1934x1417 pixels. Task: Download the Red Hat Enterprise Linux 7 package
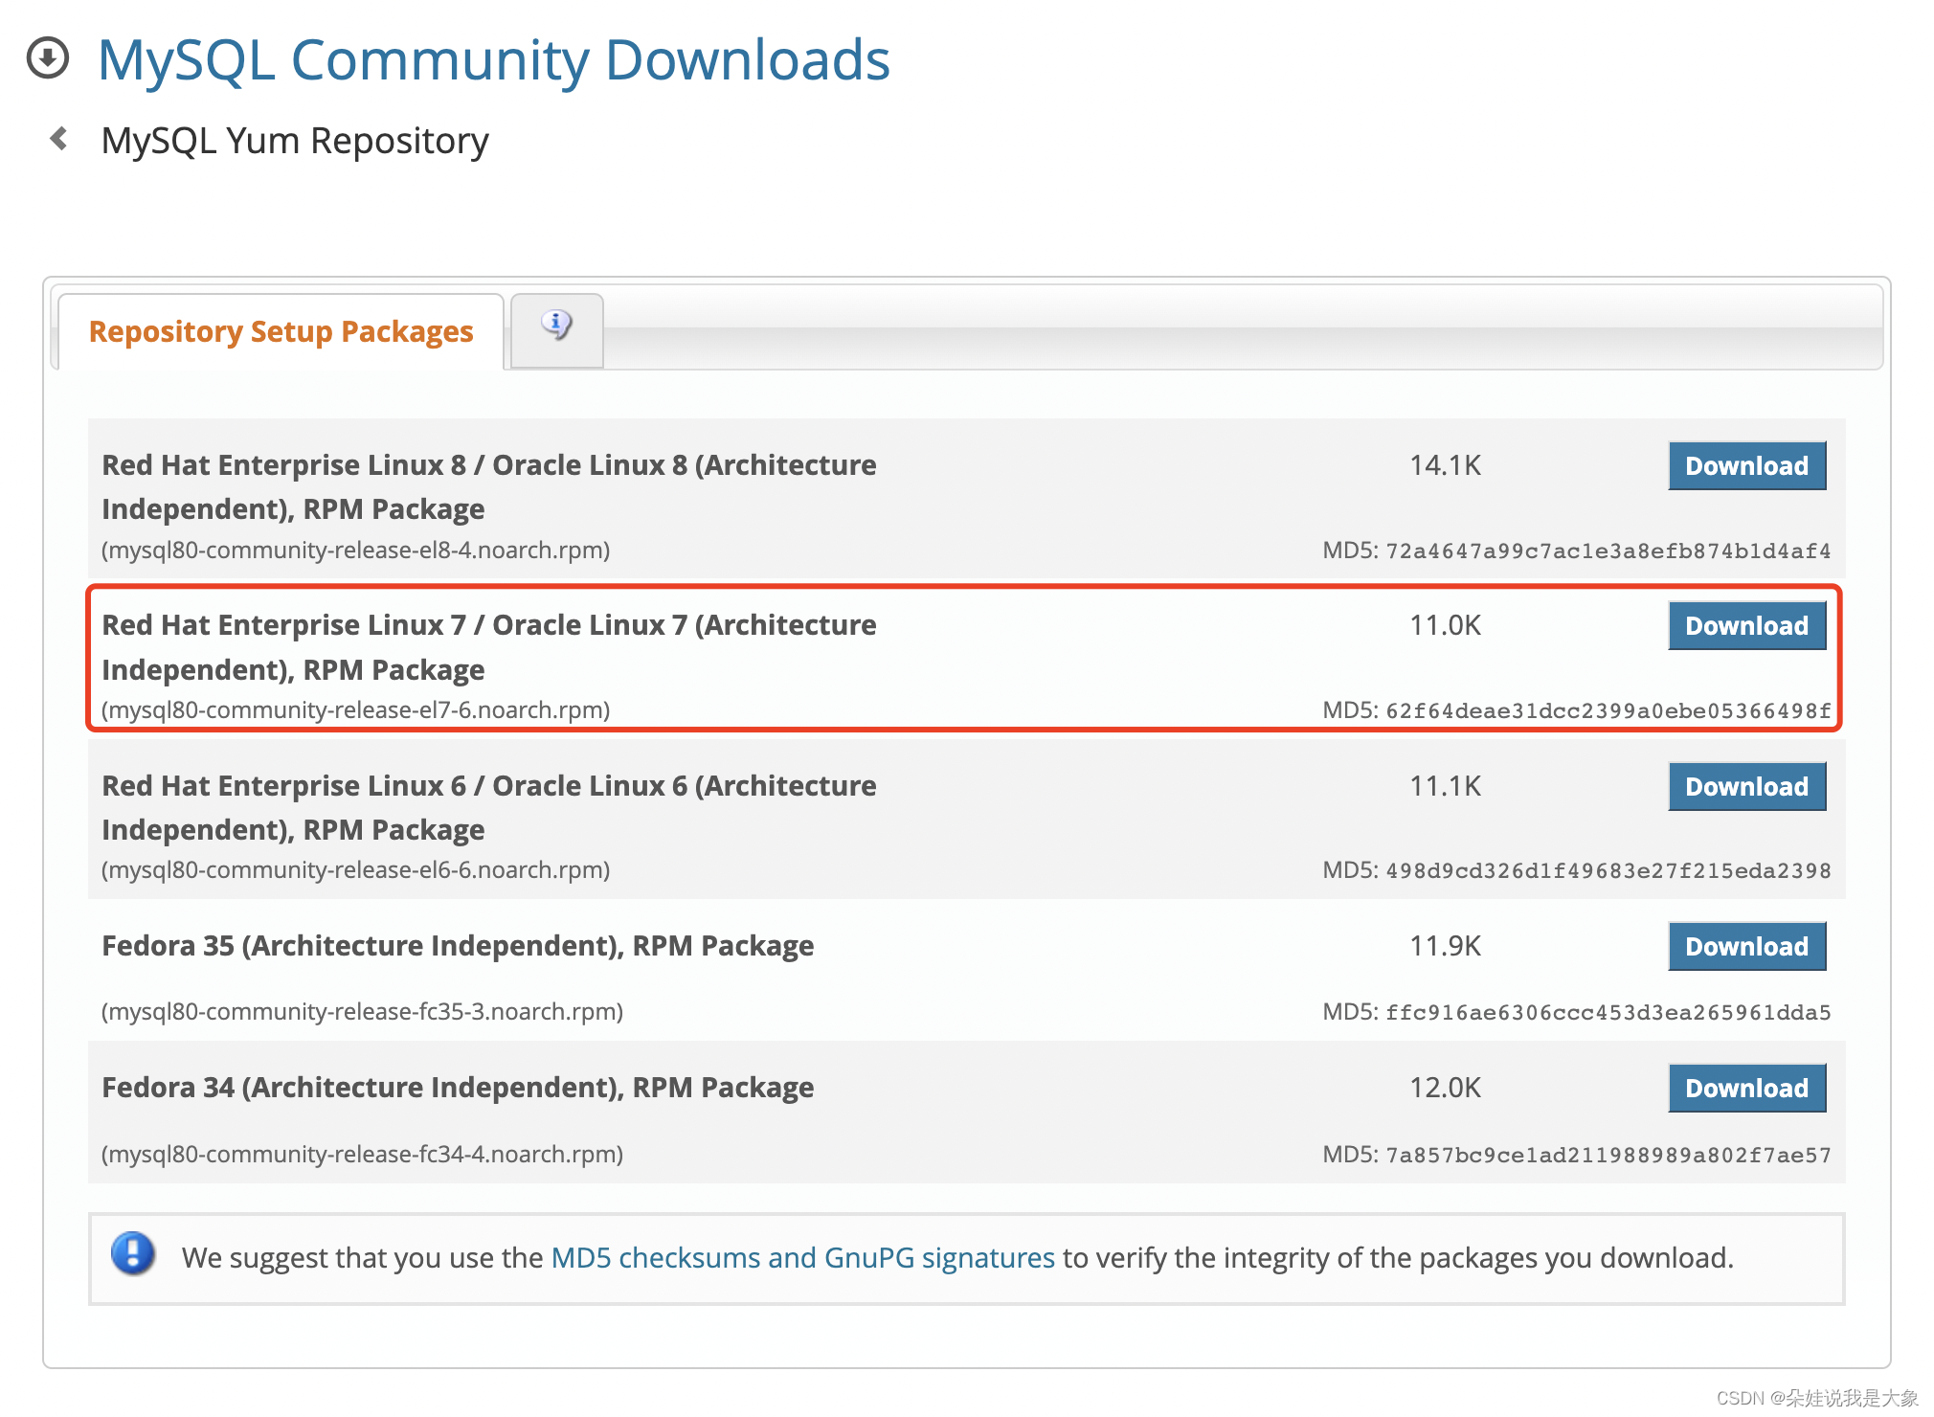tap(1746, 626)
